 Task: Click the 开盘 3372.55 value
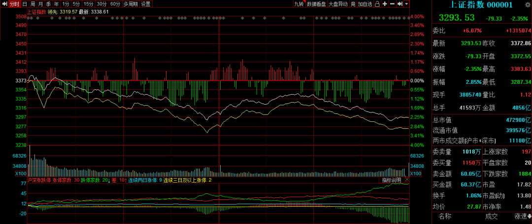point(521,56)
